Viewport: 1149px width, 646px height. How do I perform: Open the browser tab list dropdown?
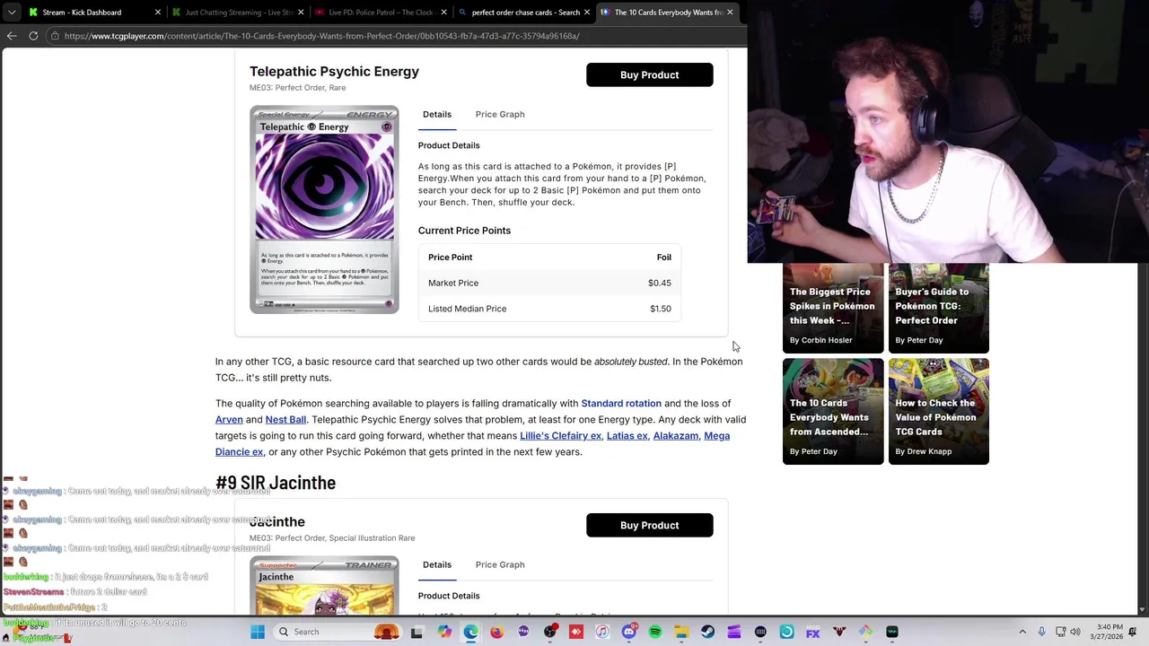coord(11,13)
